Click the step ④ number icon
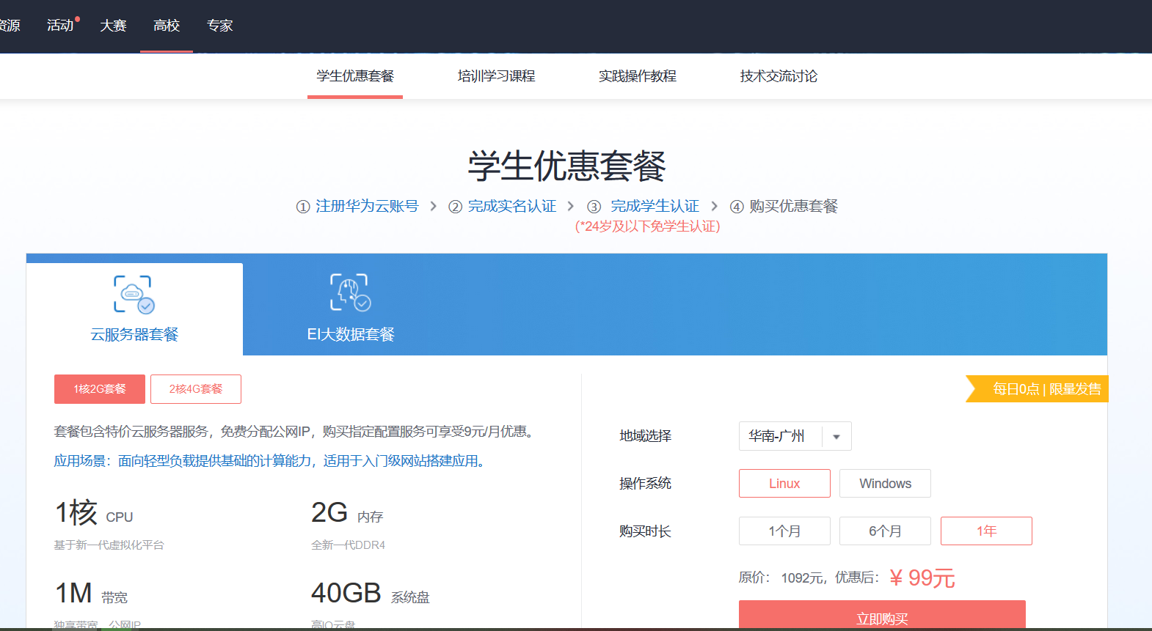This screenshot has height=631, width=1152. point(737,207)
